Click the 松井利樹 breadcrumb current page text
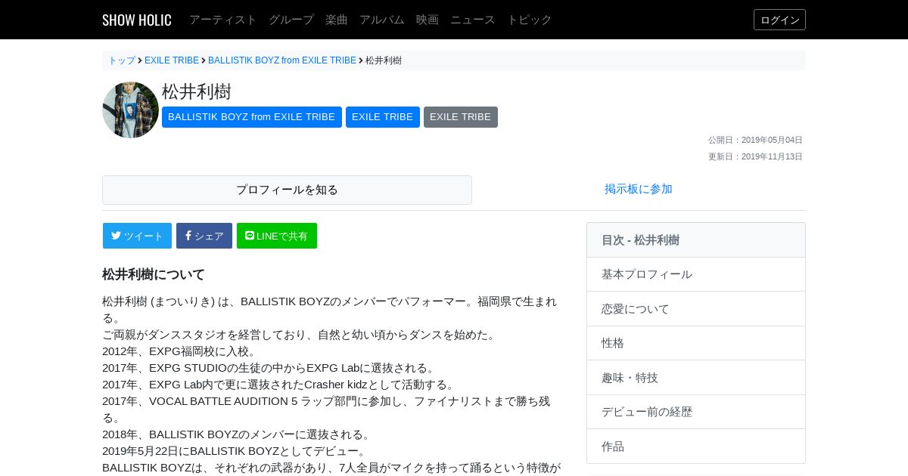Image resolution: width=908 pixels, height=476 pixels. [x=384, y=60]
